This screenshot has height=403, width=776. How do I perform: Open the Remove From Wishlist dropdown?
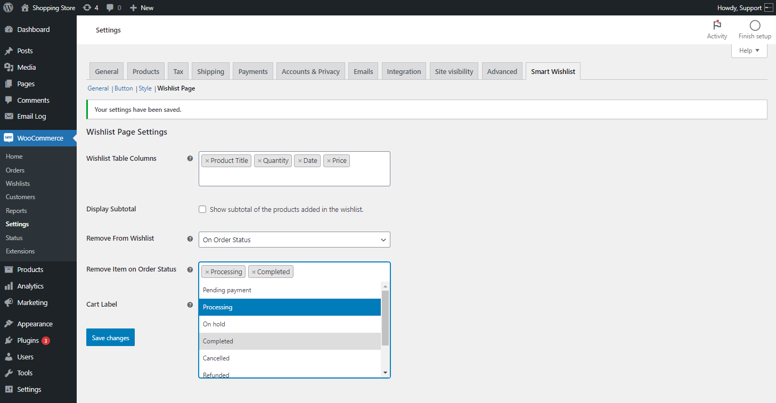point(295,240)
